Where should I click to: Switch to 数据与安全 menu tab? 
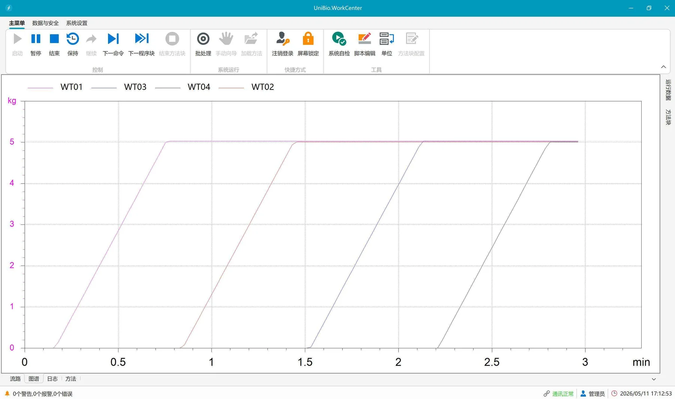point(45,23)
